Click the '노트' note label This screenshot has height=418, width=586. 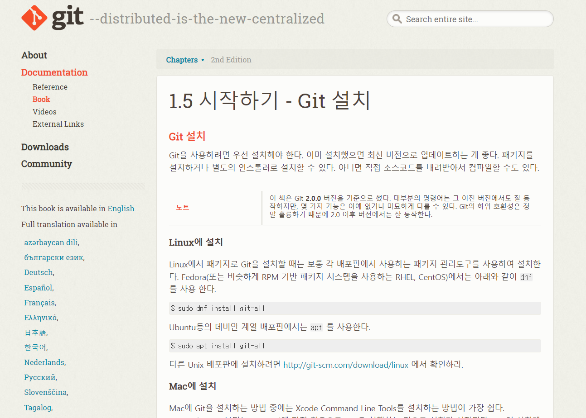pyautogui.click(x=183, y=207)
